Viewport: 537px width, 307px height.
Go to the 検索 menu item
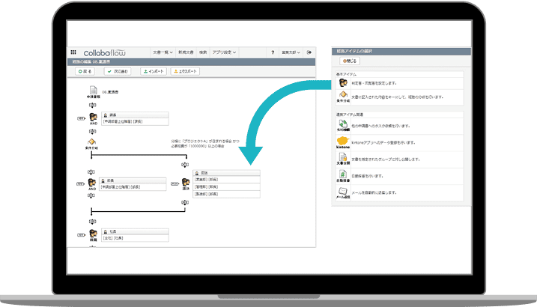203,52
